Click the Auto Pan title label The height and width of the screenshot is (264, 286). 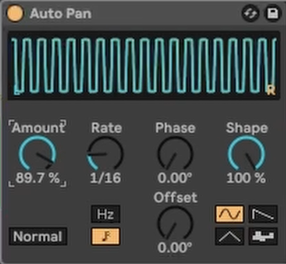[x=61, y=14]
